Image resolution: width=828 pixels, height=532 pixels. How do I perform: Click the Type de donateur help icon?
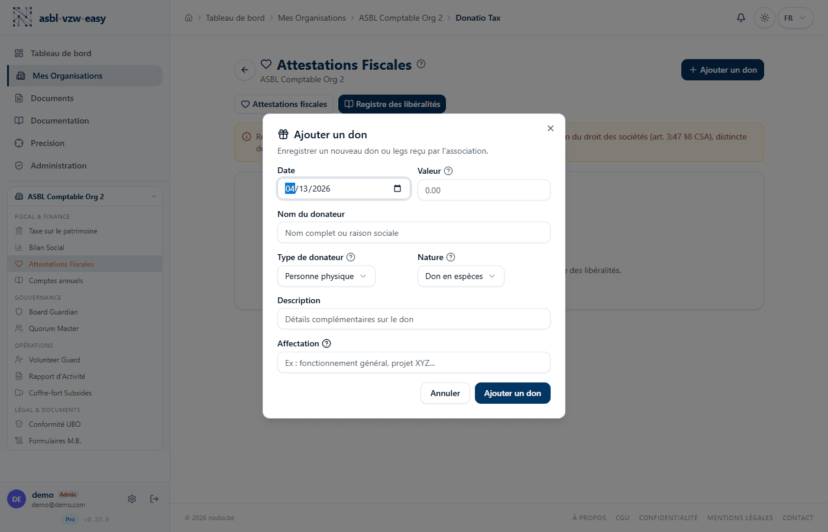351,257
